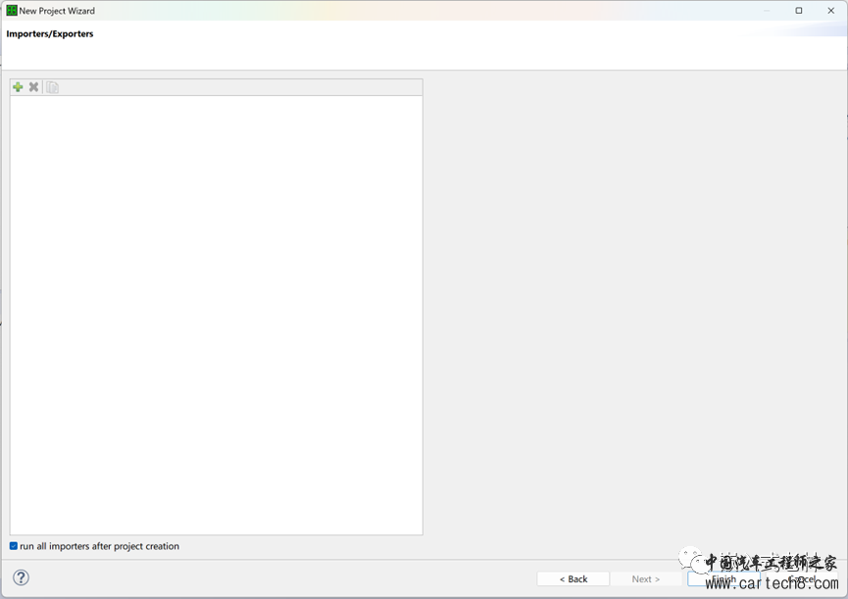Click the WeChat logo in the watermark
This screenshot has height=599, width=848.
(690, 560)
